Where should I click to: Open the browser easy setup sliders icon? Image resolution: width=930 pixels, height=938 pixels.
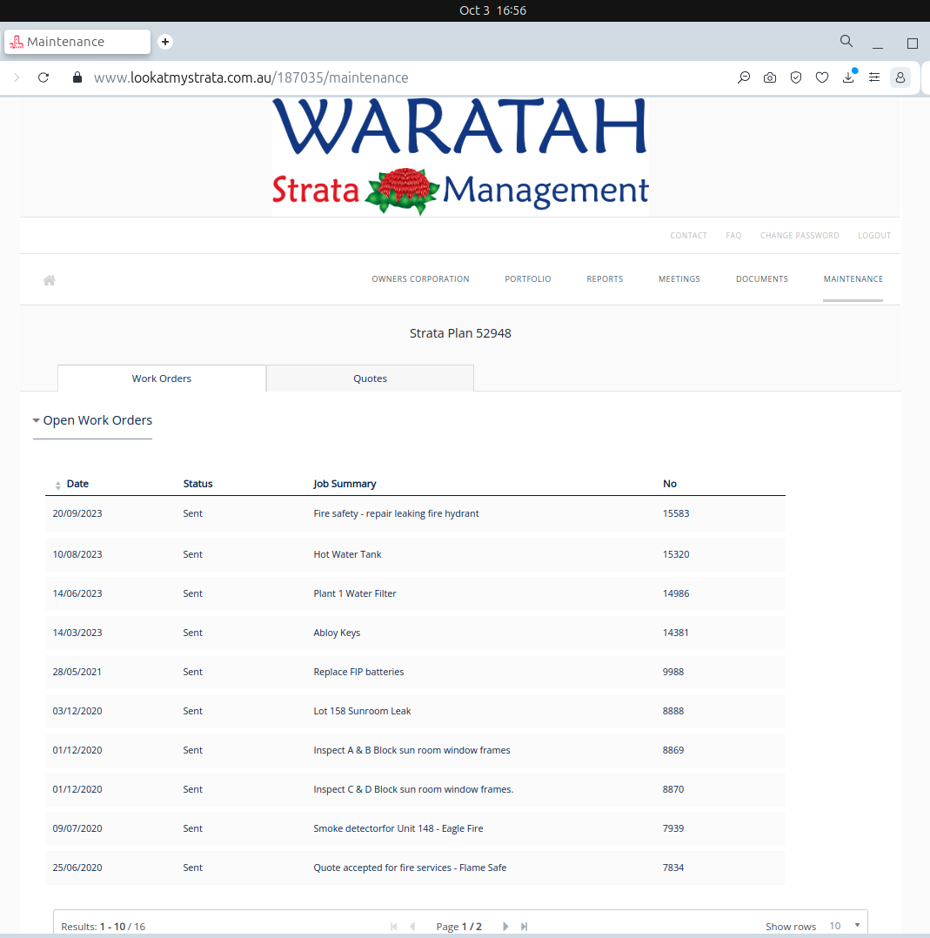pos(874,77)
